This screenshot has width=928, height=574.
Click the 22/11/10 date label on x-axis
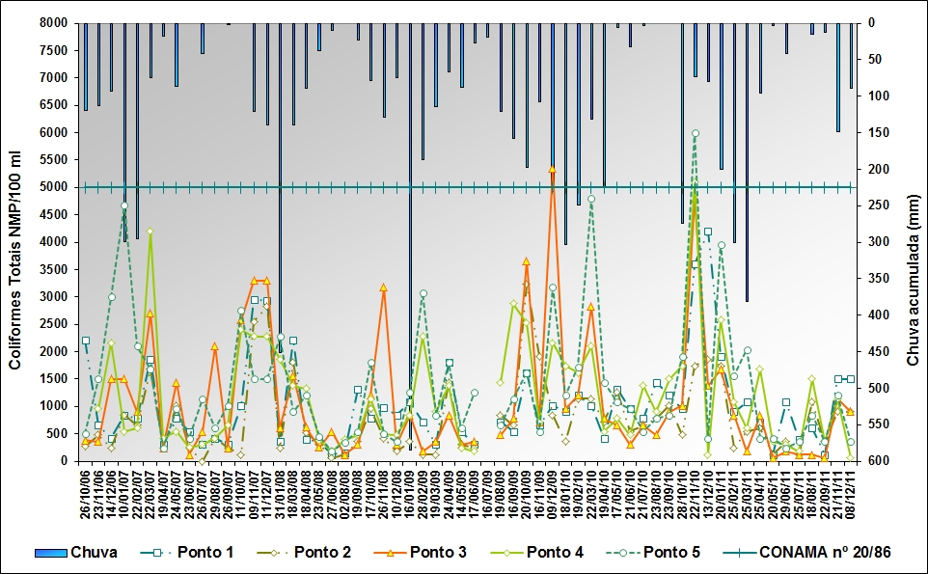(695, 492)
